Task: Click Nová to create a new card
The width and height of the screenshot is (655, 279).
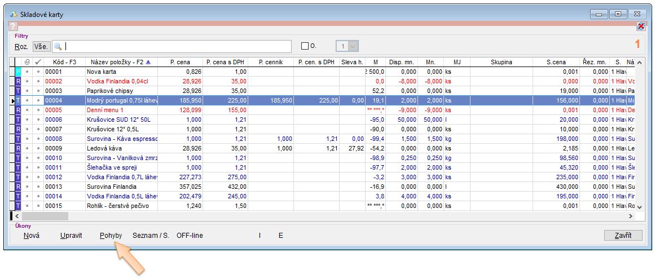Action: (32, 235)
